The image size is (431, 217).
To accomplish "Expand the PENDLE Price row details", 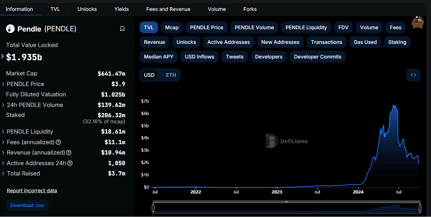I will coord(3,84).
